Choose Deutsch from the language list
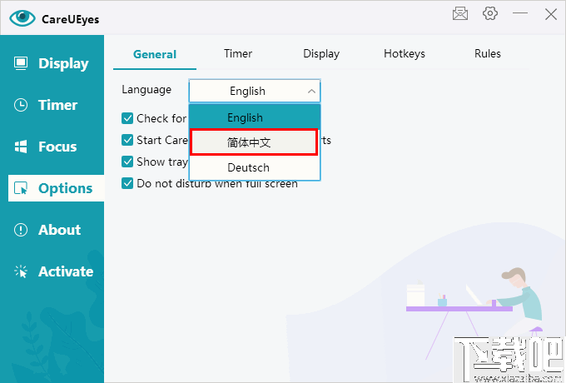566x383 pixels. [255, 167]
